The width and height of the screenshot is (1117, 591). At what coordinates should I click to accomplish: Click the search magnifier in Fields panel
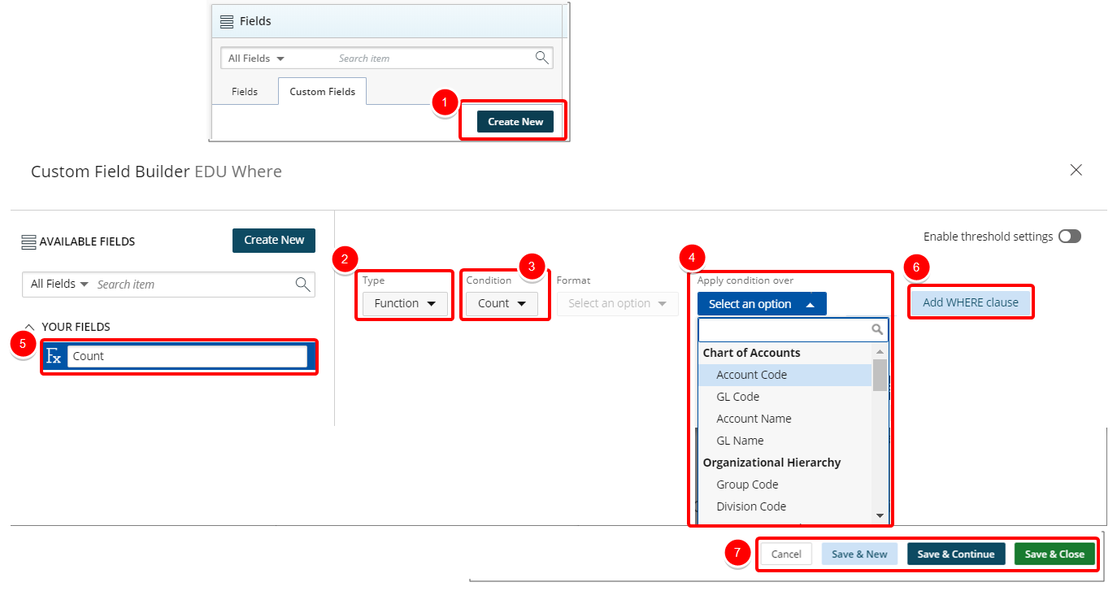tap(541, 58)
